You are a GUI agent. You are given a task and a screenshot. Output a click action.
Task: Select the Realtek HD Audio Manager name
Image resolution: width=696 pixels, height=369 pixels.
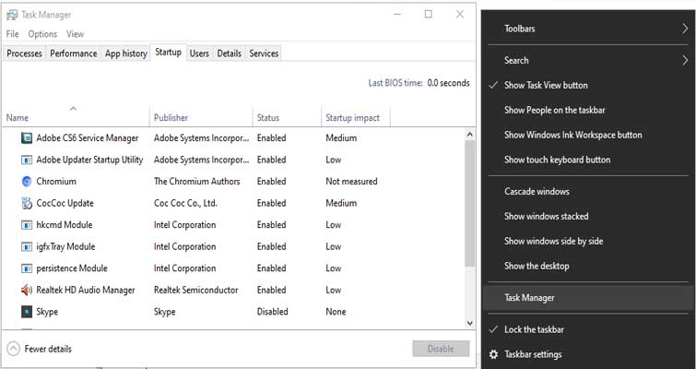point(86,291)
